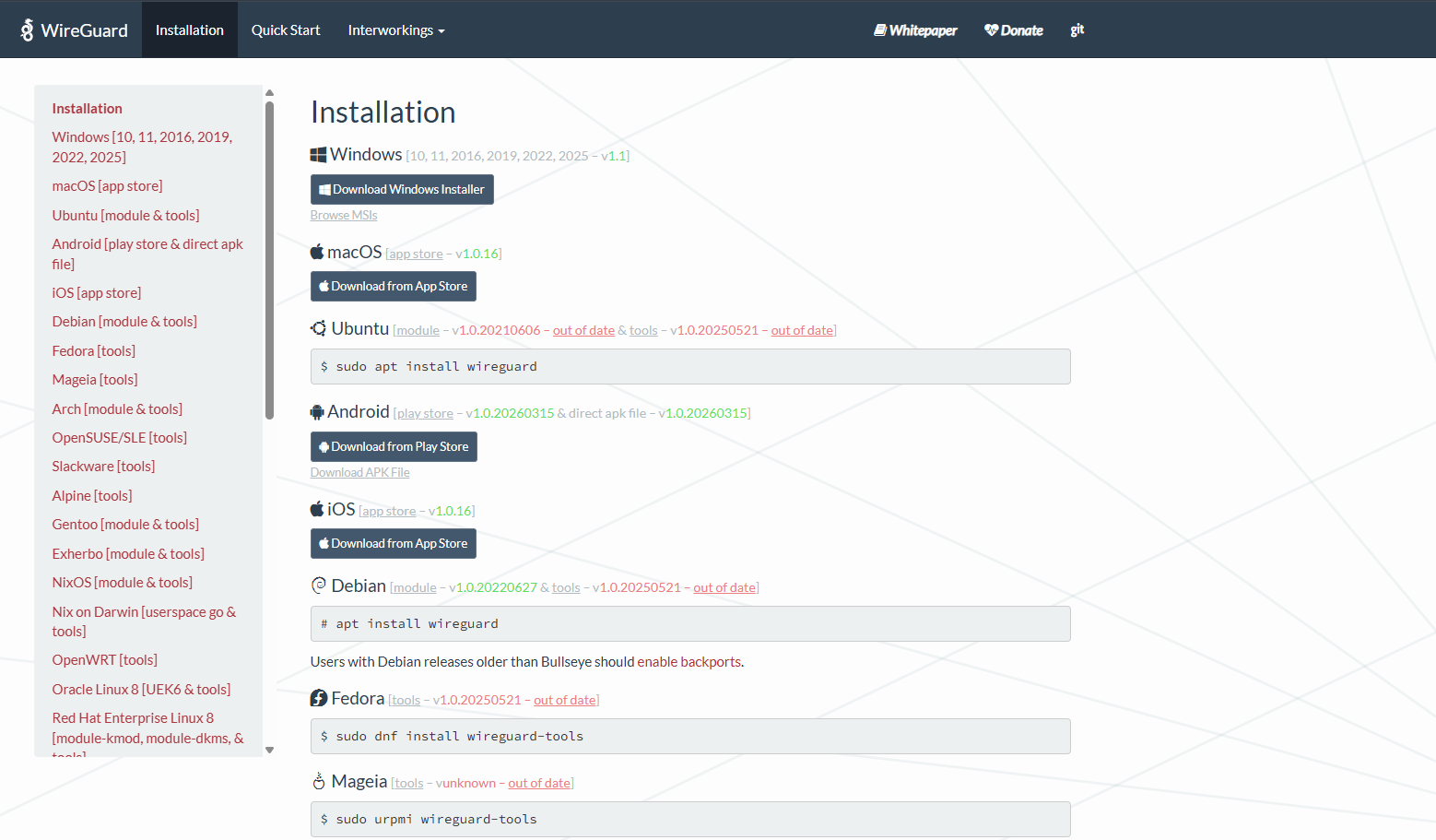This screenshot has width=1436, height=840.
Task: Click the Ubuntu logo beside the Ubuntu heading
Action: (x=319, y=328)
